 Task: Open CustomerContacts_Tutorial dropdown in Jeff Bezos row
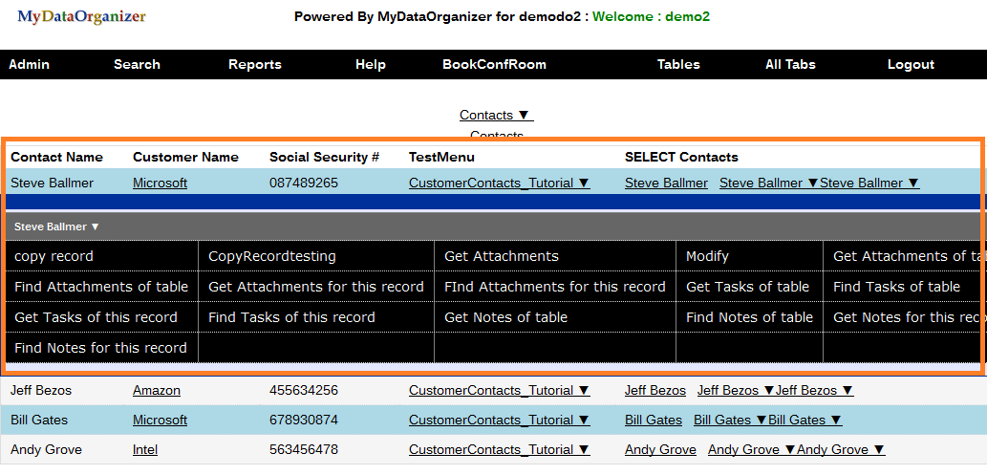499,390
